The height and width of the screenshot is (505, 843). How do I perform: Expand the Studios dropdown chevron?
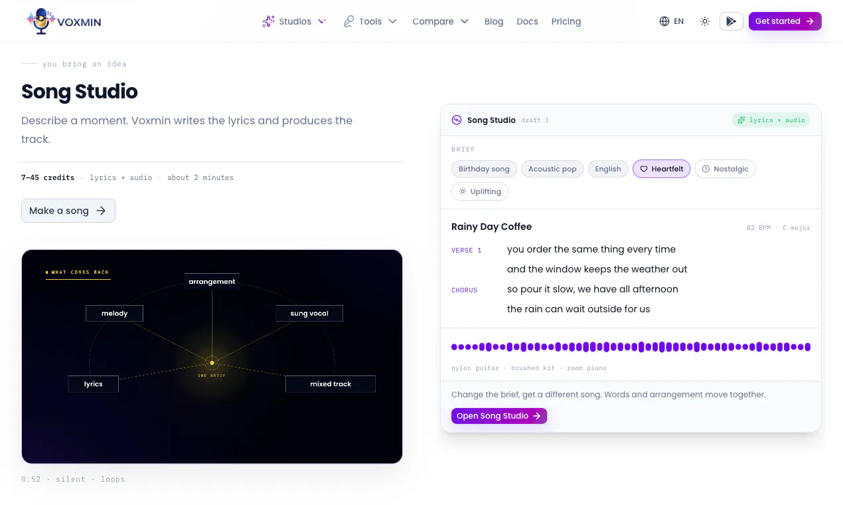322,21
